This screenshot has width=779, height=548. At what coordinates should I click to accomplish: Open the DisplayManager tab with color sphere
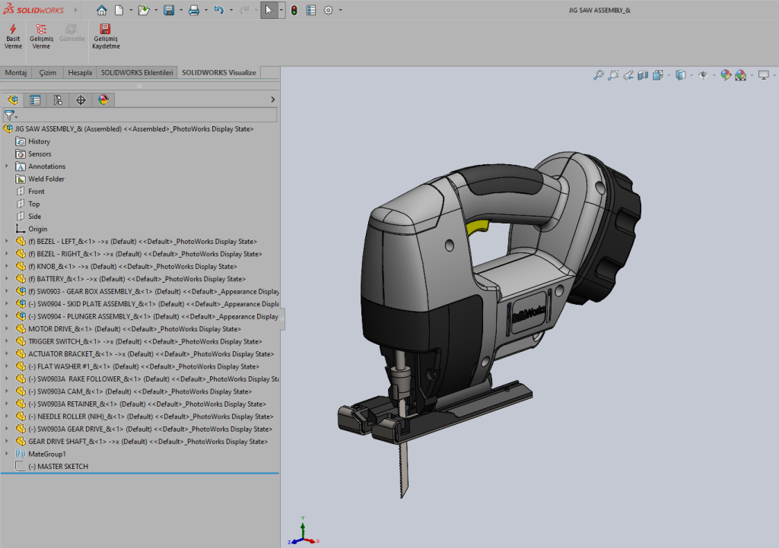[103, 100]
